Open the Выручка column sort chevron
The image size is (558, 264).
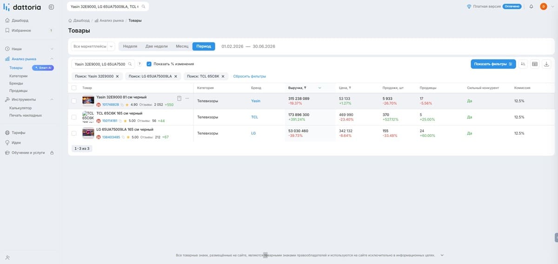click(319, 88)
